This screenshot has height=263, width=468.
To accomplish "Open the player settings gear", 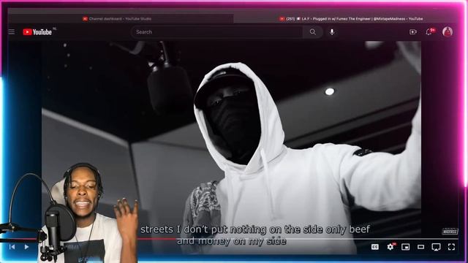I will tap(390, 247).
